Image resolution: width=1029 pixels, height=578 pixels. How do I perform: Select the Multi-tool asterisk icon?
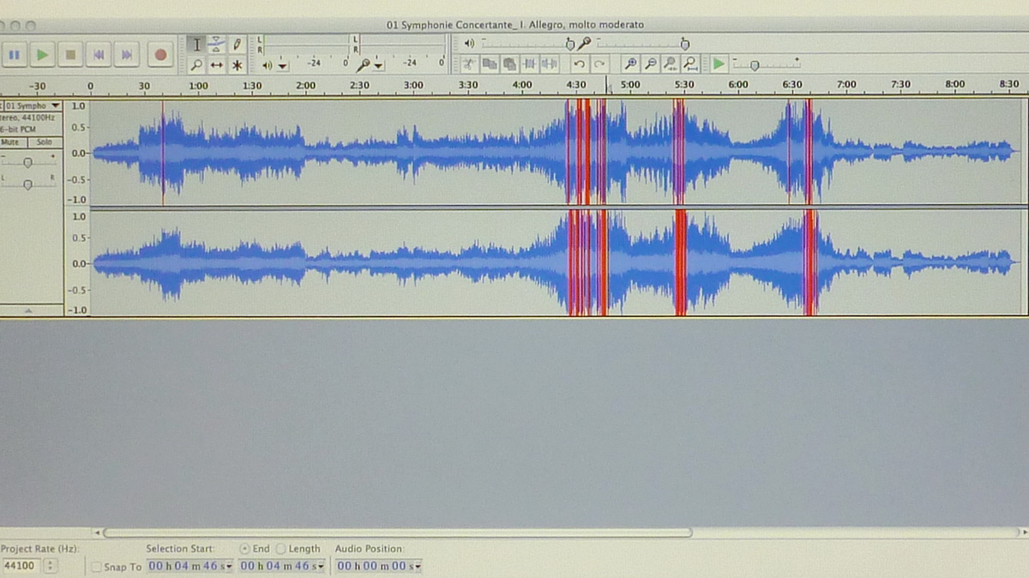coord(238,65)
